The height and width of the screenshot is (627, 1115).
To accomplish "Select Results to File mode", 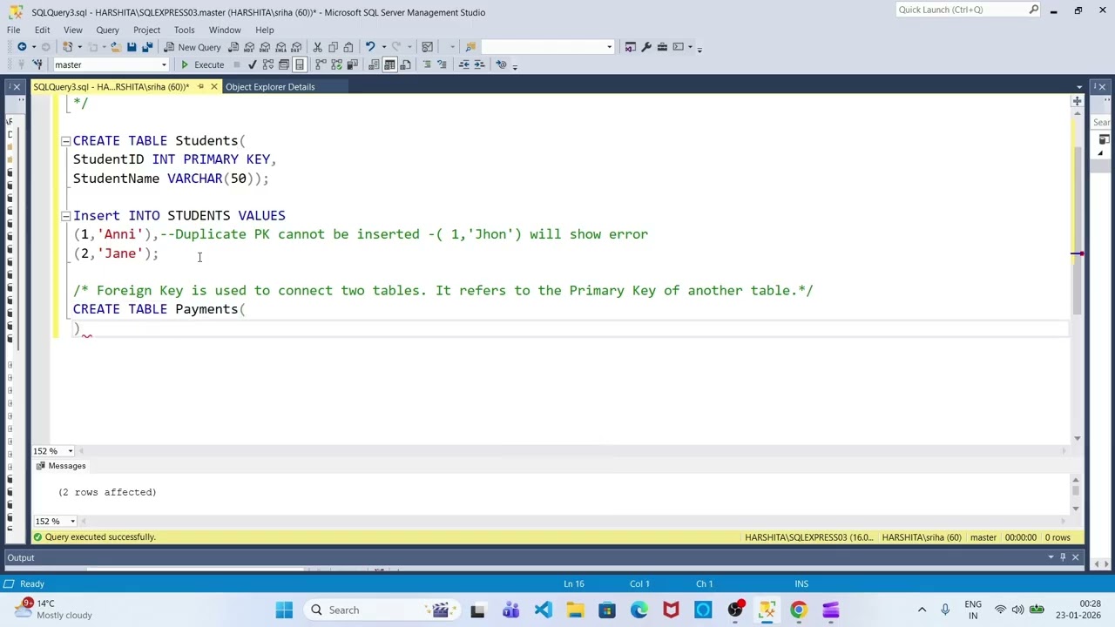I will coord(405,64).
